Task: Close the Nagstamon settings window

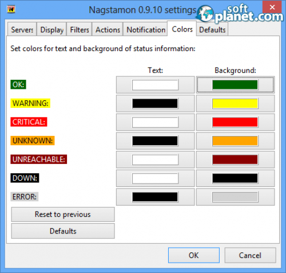Action: tap(272, 7)
